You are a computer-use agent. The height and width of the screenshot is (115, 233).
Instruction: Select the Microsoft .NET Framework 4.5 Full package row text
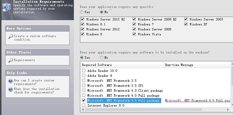point(124,101)
